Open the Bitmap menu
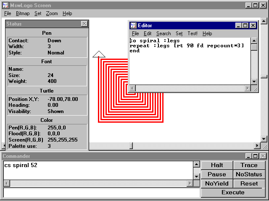The height and width of the screenshot is (201, 269). coord(23,13)
